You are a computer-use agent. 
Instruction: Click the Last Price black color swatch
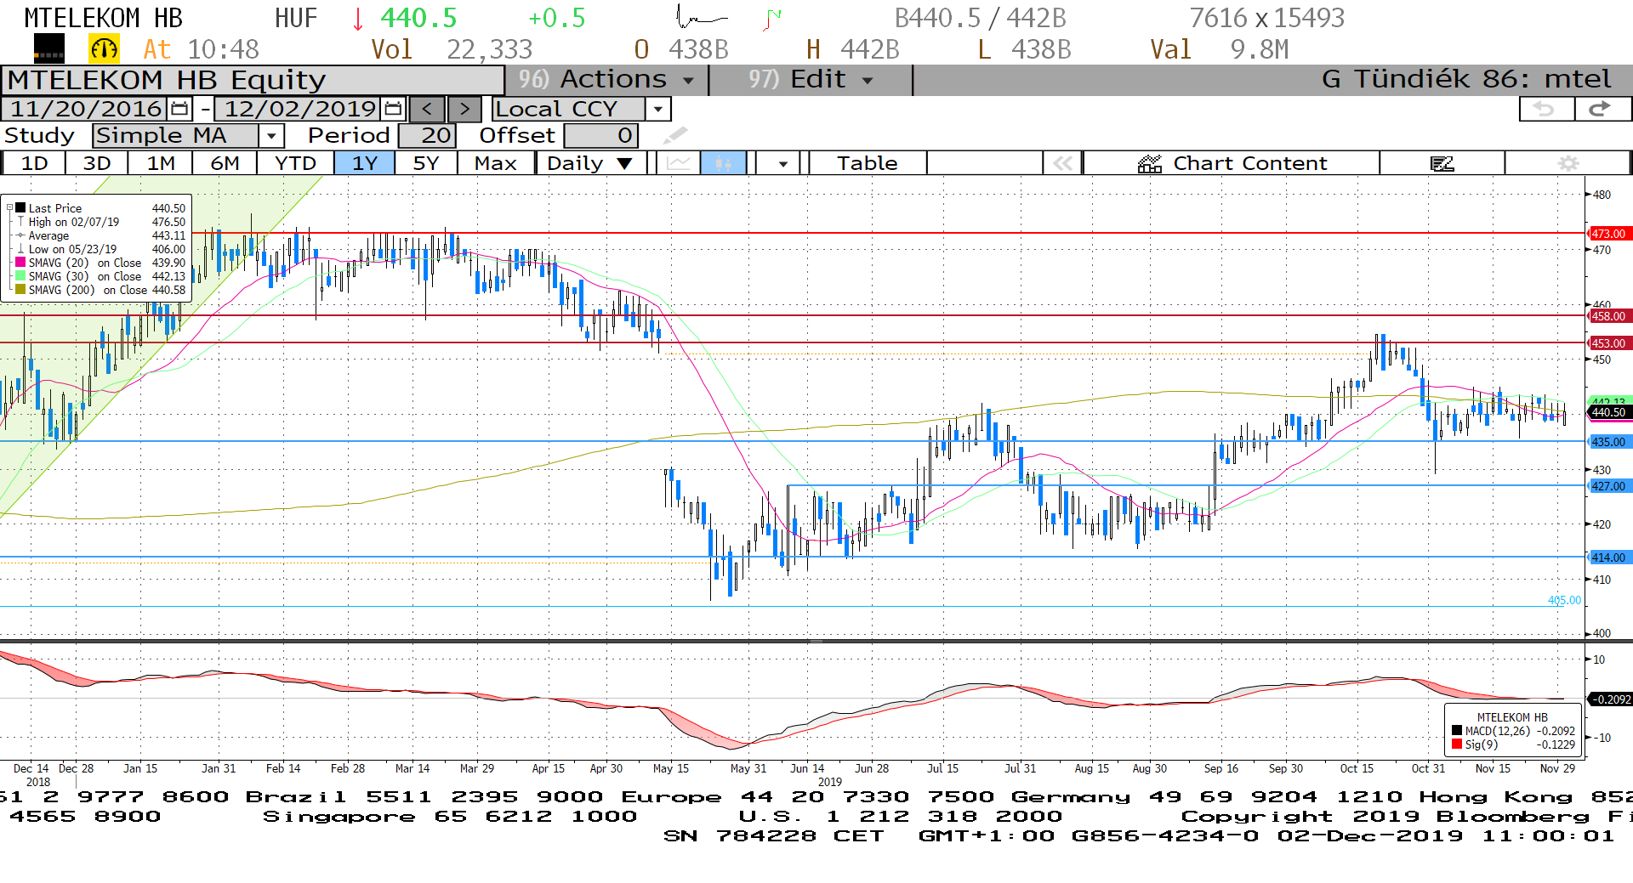[x=20, y=208]
